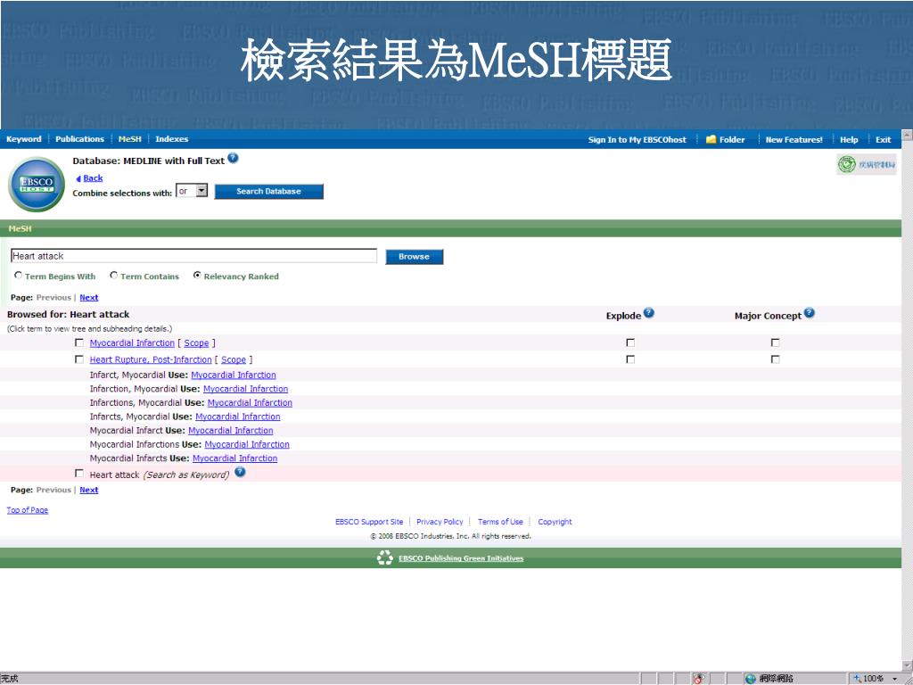This screenshot has width=913, height=685.
Task: Select the Term Contains radio button
Action: (114, 276)
